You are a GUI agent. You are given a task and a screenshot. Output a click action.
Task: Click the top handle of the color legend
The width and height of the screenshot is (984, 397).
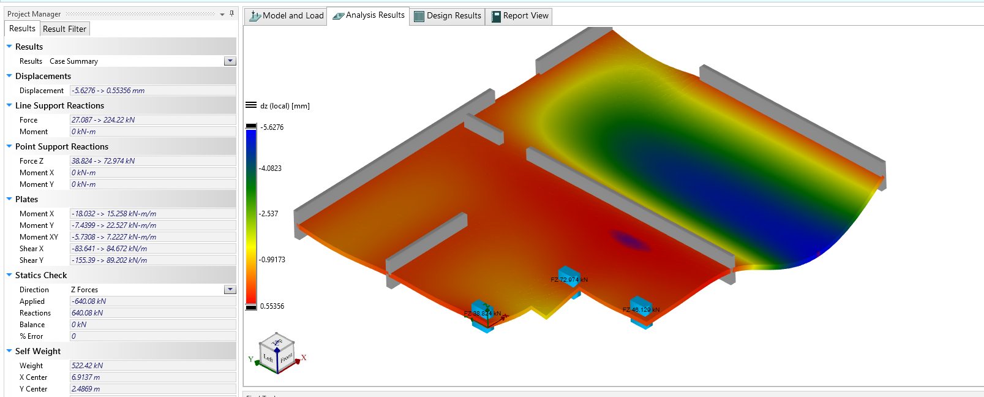click(x=251, y=126)
